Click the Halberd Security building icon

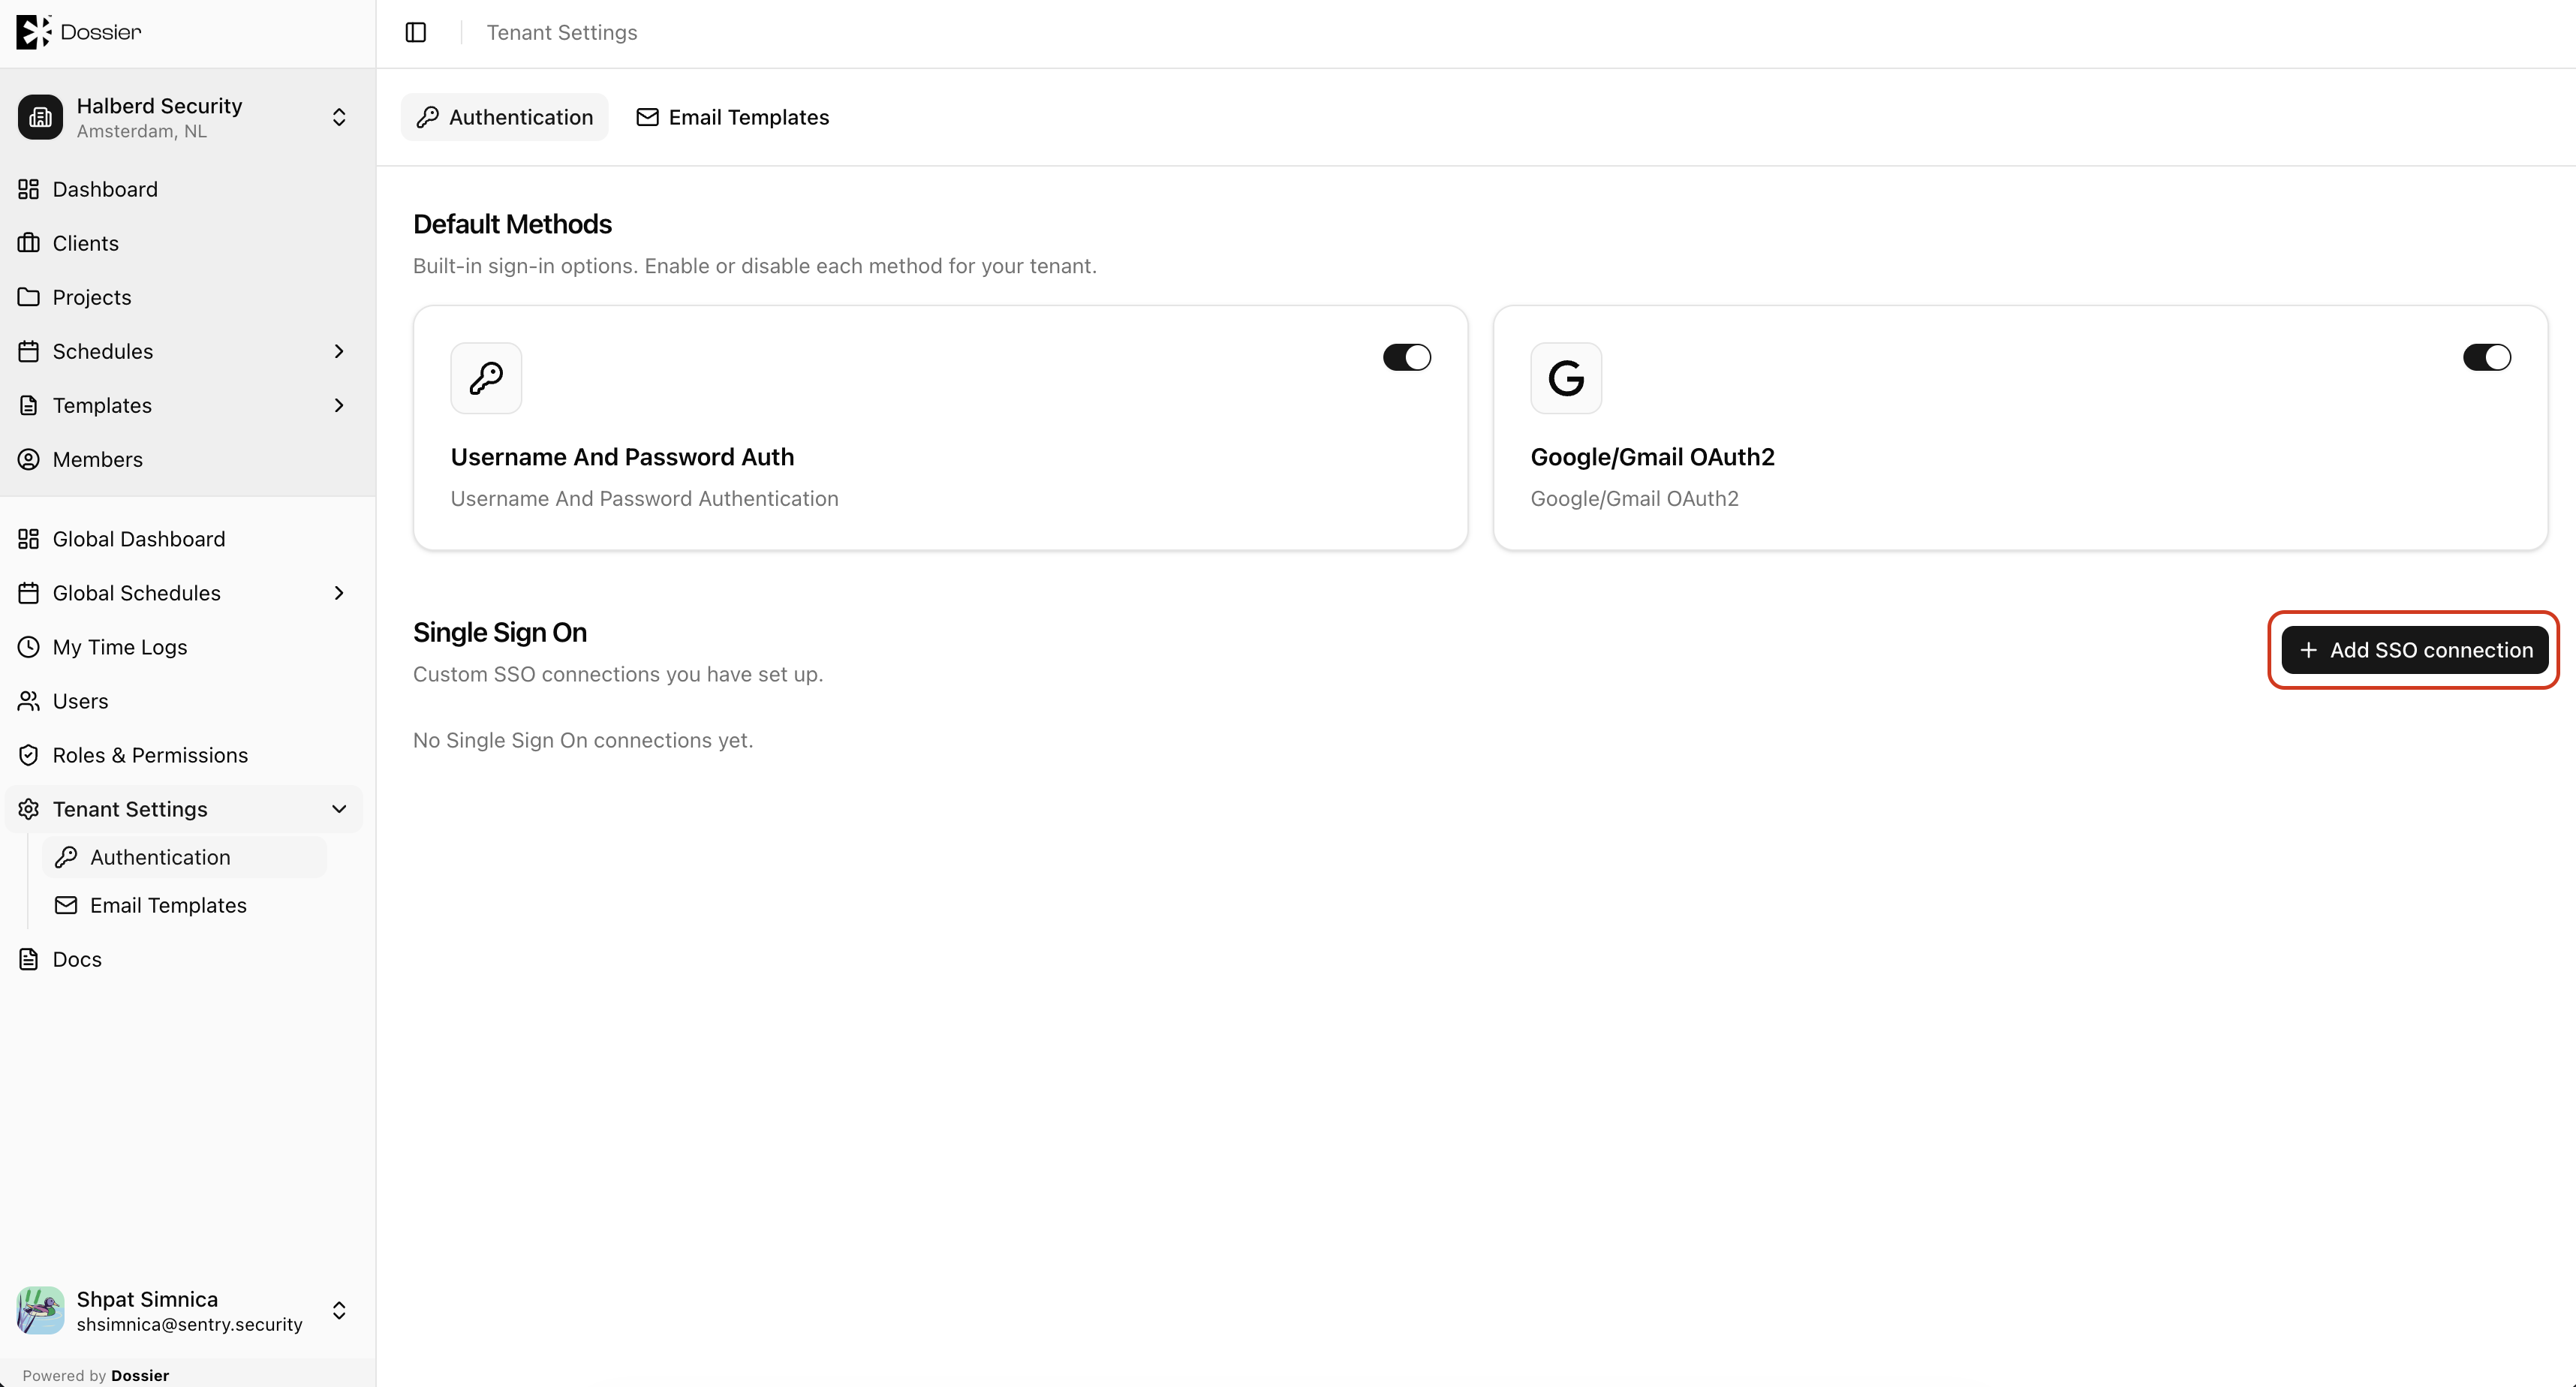click(x=40, y=117)
